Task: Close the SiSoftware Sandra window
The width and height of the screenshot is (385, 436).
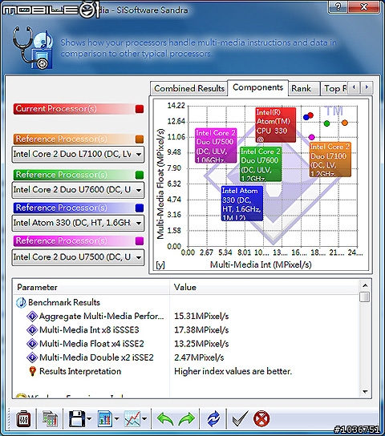Action: pos(363,6)
